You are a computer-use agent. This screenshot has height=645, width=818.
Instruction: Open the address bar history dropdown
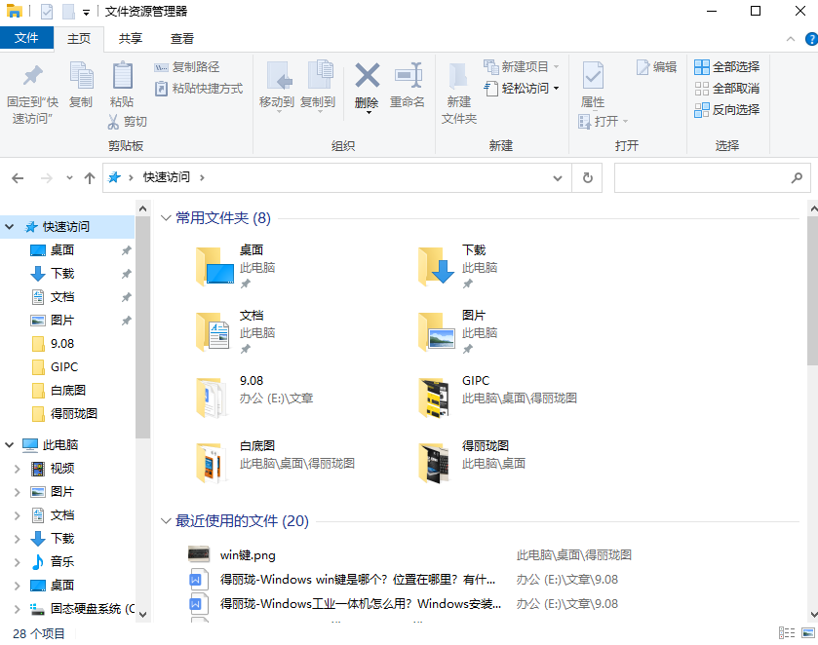[558, 178]
